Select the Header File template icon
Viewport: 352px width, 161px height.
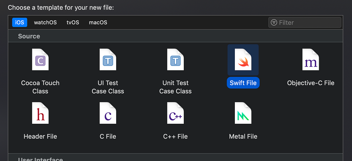40,113
